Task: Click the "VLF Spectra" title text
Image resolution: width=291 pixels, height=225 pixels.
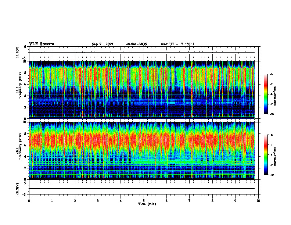Action: pyautogui.click(x=42, y=44)
